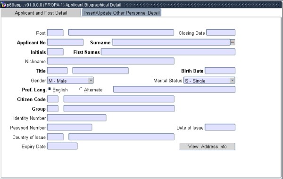This screenshot has height=179, width=283.
Task: Click the Birth Date field
Action: pyautogui.click(x=220, y=71)
